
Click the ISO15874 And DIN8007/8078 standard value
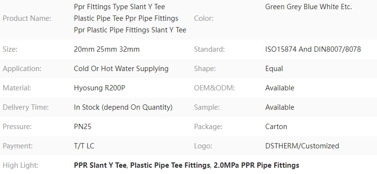pos(313,49)
